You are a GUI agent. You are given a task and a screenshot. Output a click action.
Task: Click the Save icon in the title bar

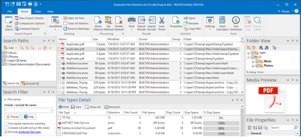pyautogui.click(x=18, y=4)
